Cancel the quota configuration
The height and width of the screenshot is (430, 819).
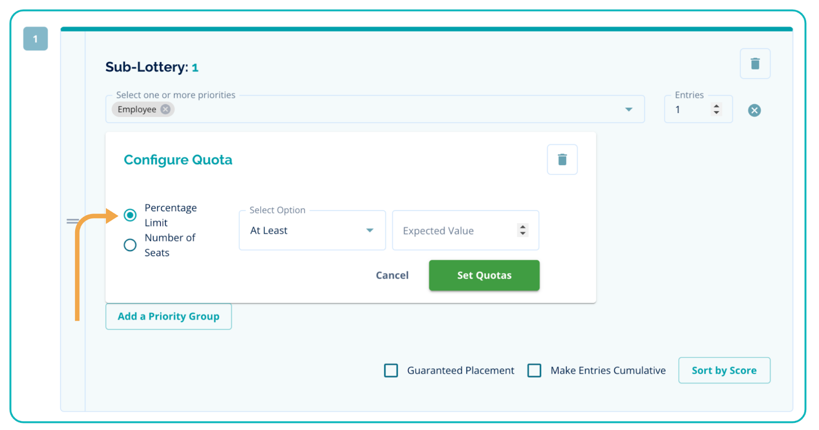point(392,275)
